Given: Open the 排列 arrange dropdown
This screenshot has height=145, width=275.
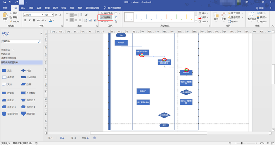Looking at the screenshot, I should (x=216, y=17).
